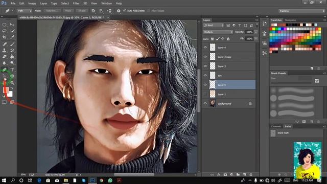
Task: Open the Brush panel folder icon
Action: pyautogui.click(x=317, y=81)
